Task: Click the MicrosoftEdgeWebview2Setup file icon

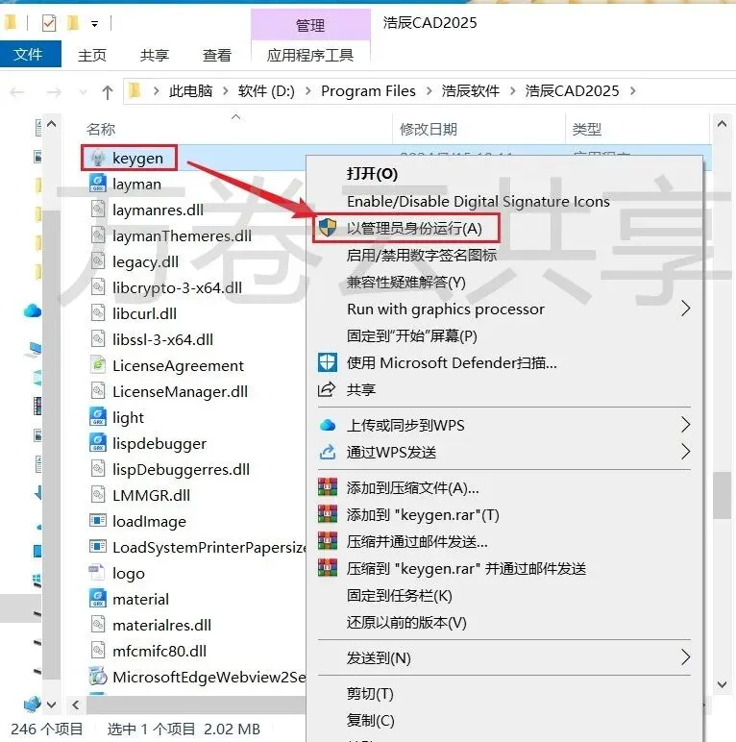Action: (x=98, y=677)
